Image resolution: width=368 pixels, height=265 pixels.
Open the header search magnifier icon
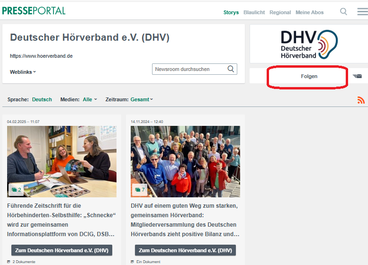(343, 11)
